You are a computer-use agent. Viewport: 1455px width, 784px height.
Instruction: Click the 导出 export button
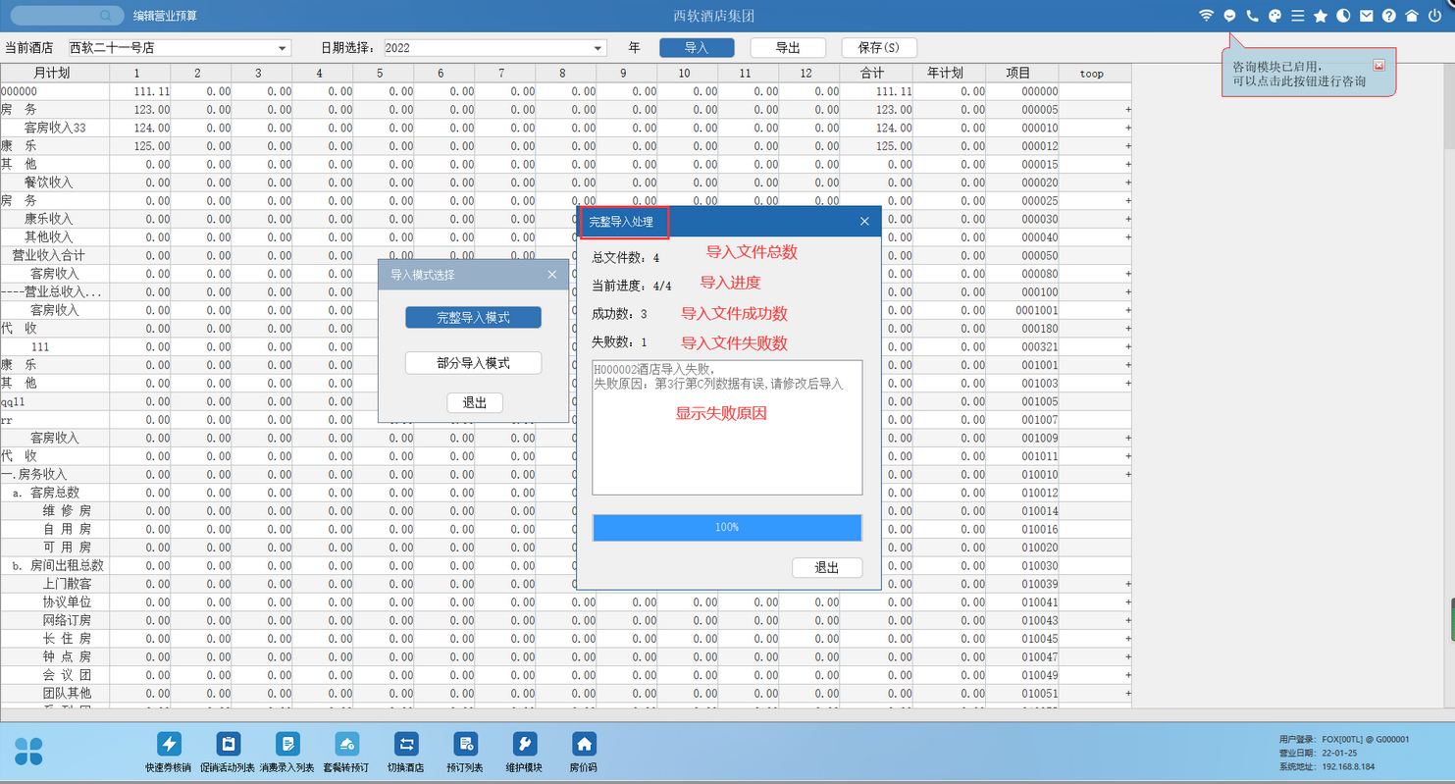(788, 47)
